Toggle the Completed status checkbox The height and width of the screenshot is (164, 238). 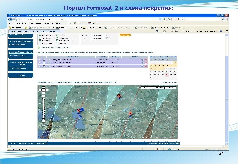tap(40, 43)
